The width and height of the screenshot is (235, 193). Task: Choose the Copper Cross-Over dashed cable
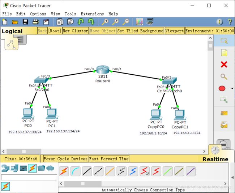[x=98, y=171]
